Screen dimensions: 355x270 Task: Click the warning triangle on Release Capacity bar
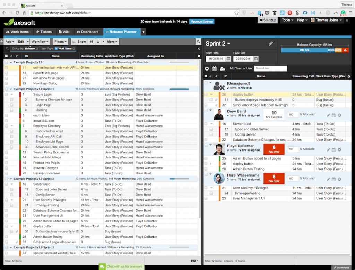pos(346,49)
